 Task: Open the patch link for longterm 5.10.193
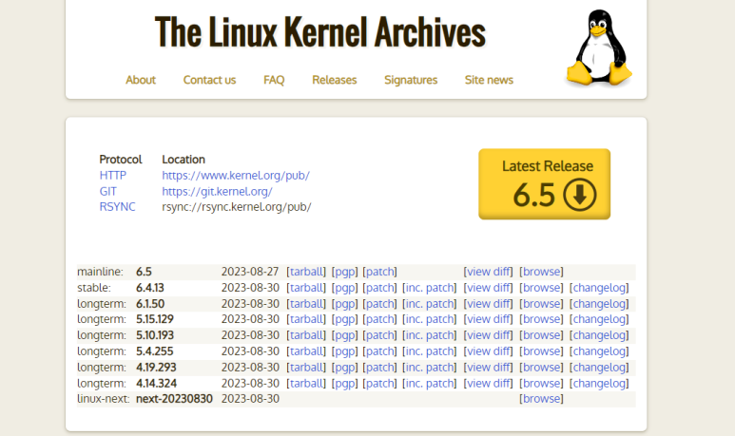(x=379, y=335)
